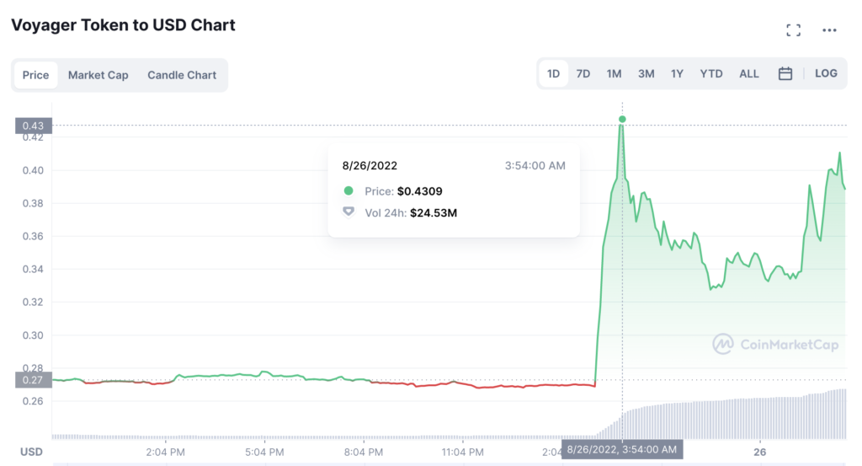This screenshot has width=862, height=466.
Task: Click the 8/26/2022 3:54:00 AM time marker
Action: tap(622, 450)
